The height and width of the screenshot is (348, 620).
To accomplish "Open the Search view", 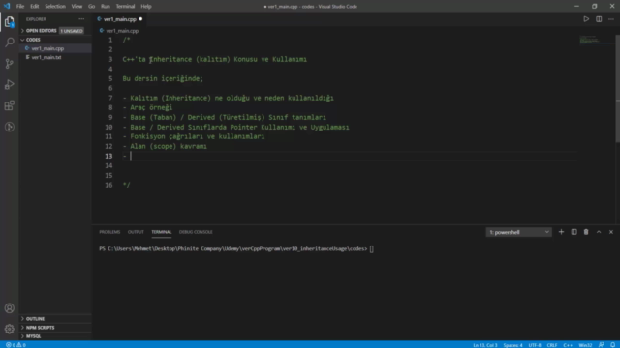I will [9, 42].
